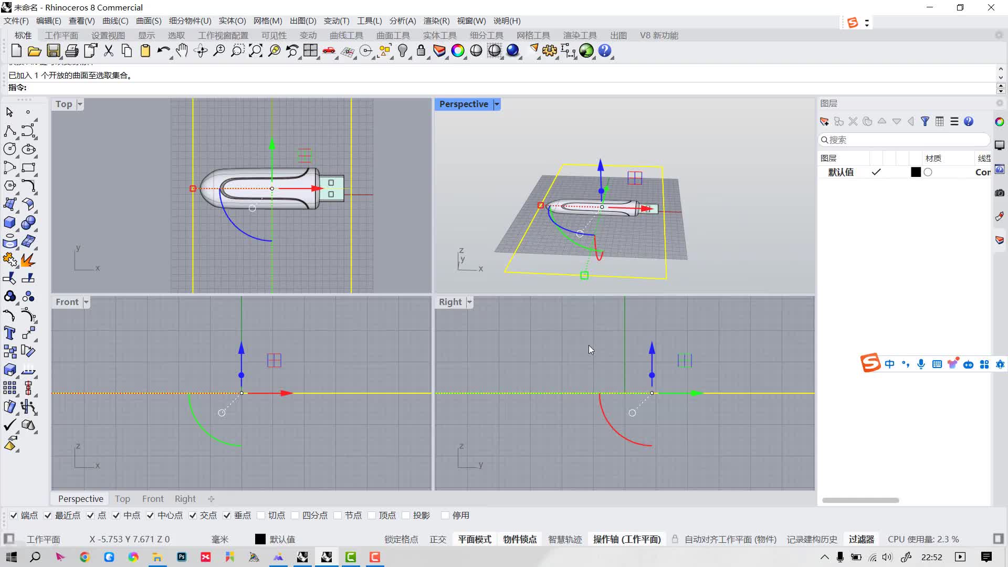Viewport: 1008px width, 567px height.
Task: Open the Windows Start button
Action: point(11,557)
